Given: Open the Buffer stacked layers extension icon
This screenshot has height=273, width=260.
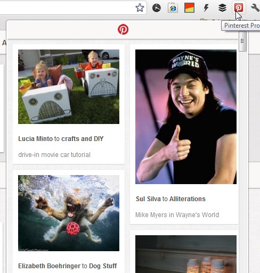Looking at the screenshot, I should (222, 8).
